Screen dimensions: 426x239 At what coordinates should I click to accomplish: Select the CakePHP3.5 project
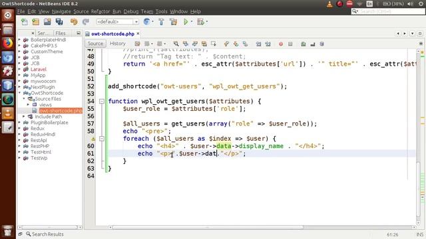pyautogui.click(x=44, y=46)
